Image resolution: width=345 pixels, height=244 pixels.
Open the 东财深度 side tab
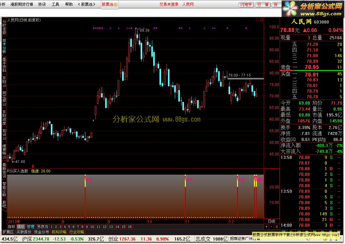[x=4, y=118]
